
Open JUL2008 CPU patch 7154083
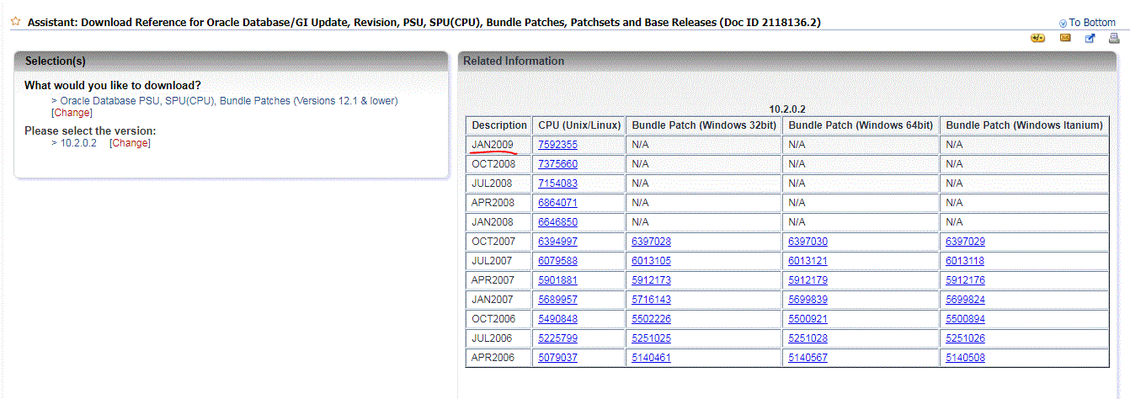click(x=557, y=184)
